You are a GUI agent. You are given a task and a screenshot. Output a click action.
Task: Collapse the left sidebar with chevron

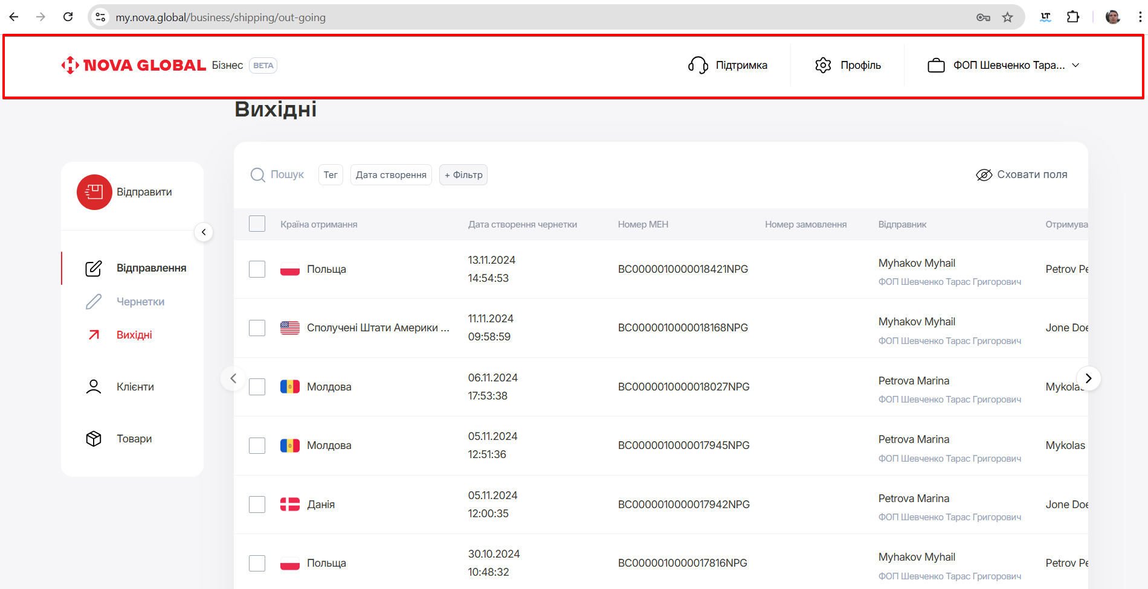[204, 232]
